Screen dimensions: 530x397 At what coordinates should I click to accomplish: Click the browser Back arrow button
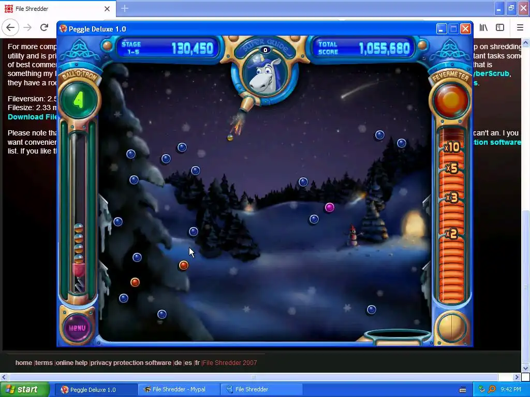click(x=10, y=27)
